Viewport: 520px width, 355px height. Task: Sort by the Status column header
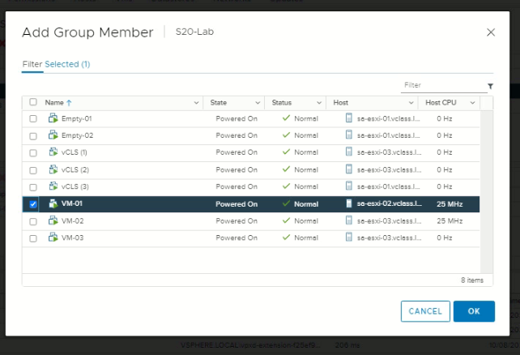point(282,103)
